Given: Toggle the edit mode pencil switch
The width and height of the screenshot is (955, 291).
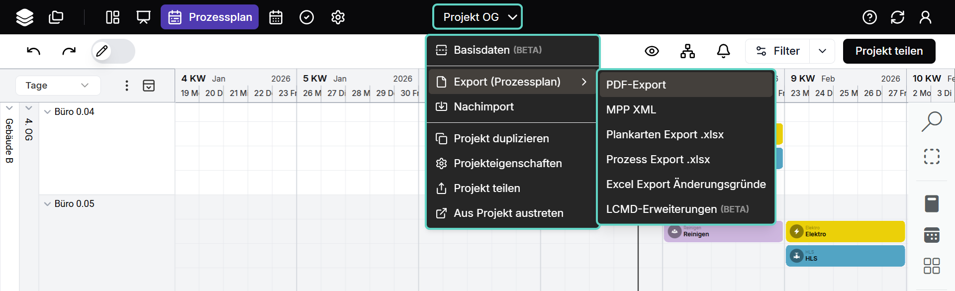Looking at the screenshot, I should [113, 51].
